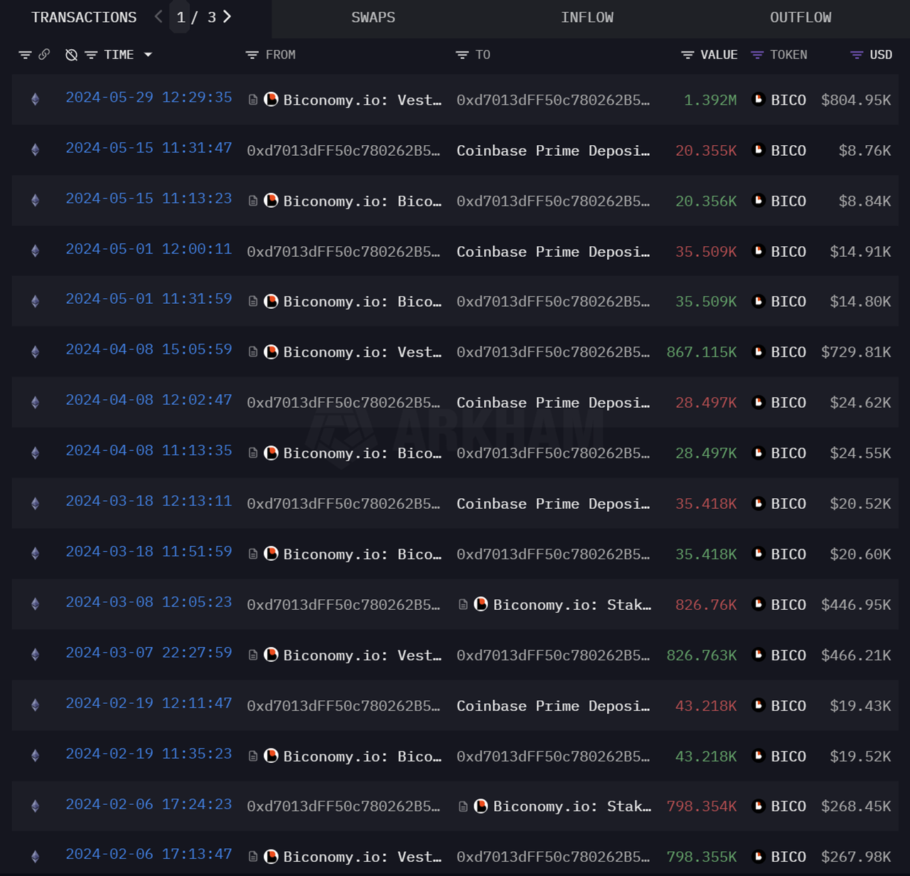Open transaction 2024-03-07 22:27:59
Viewport: 910px width, 876px height.
(149, 653)
